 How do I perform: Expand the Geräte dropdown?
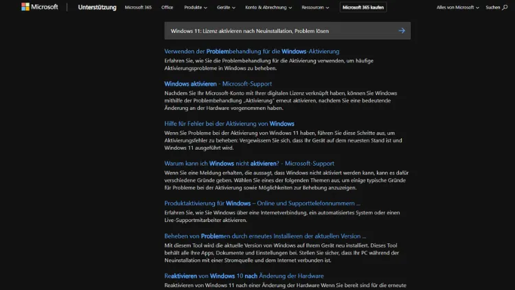click(226, 8)
